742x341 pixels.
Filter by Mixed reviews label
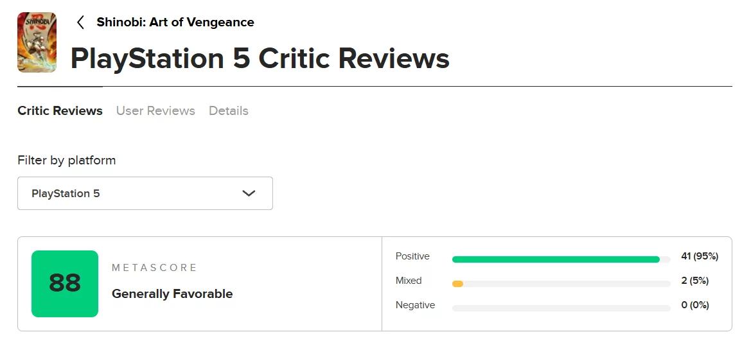pos(409,281)
